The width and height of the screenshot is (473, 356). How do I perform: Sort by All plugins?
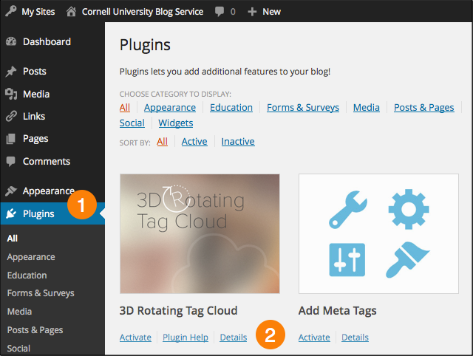pos(162,141)
